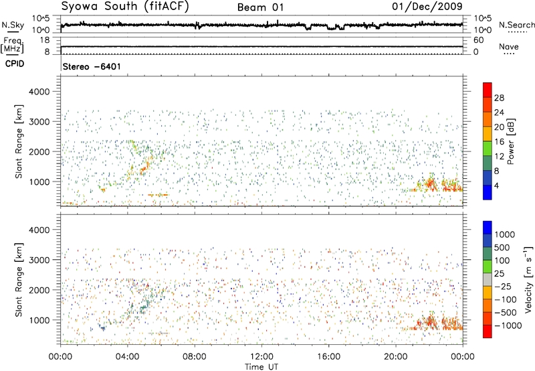This screenshot has width=535, height=371.
Task: Click the 'Stereo -6401' text
Action: pos(92,66)
